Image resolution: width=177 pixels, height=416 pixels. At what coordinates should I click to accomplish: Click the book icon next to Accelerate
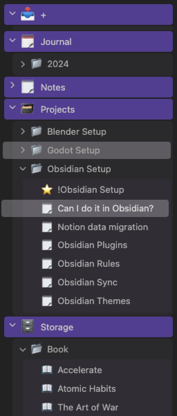(x=47, y=370)
